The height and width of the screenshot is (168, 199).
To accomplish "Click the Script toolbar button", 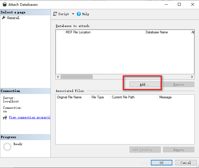I will [x=61, y=14].
